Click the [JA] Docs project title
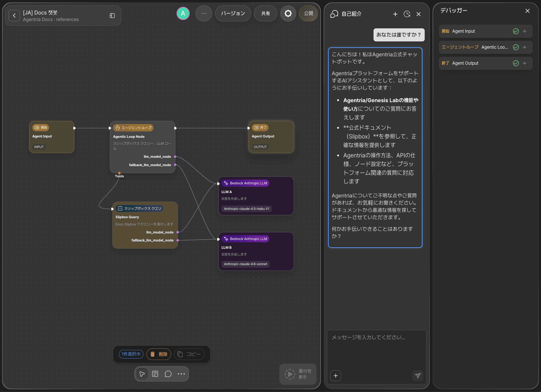 40,13
